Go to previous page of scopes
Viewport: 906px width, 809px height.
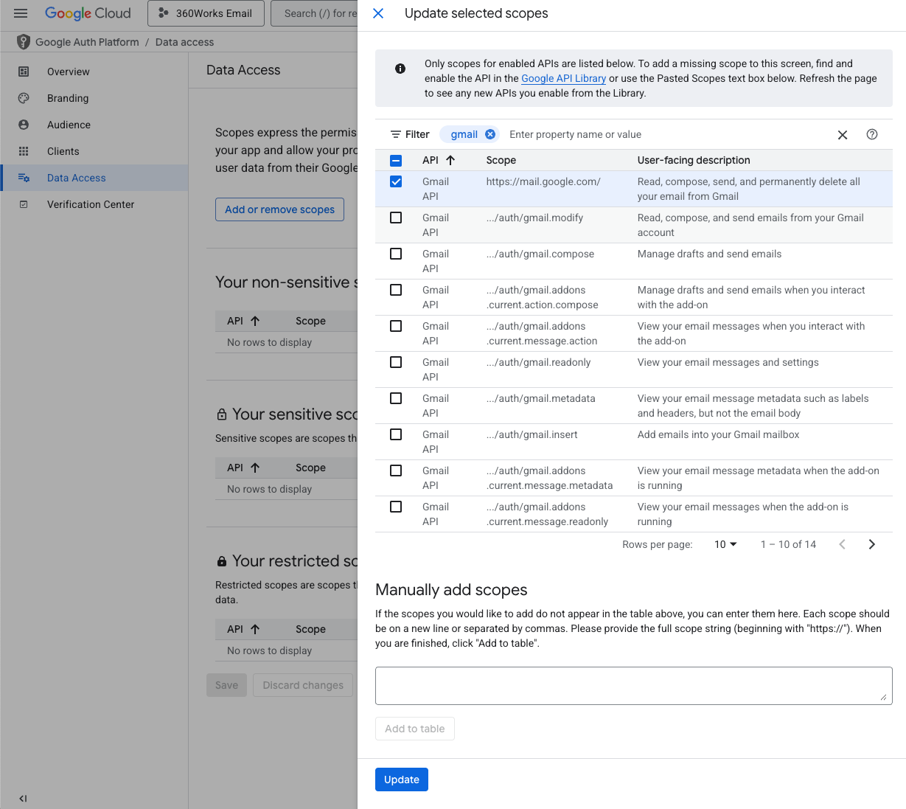point(842,544)
